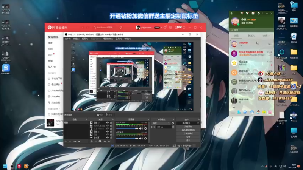Toggle visibility of 图像 2 source

(108, 131)
